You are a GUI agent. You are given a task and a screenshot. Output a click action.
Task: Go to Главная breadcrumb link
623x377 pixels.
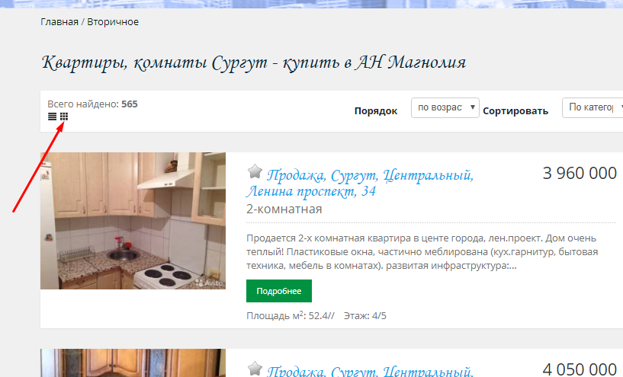pyautogui.click(x=59, y=22)
